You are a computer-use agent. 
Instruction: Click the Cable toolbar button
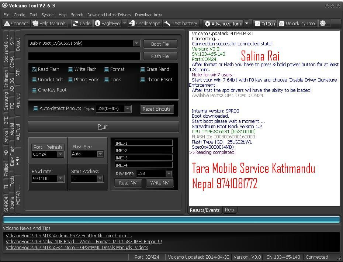coord(82,23)
